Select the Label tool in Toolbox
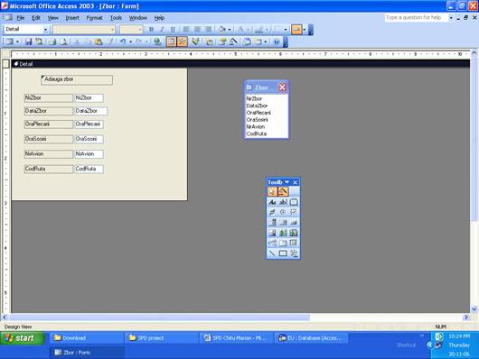Image resolution: width=479 pixels, height=359 pixels. pos(272,202)
